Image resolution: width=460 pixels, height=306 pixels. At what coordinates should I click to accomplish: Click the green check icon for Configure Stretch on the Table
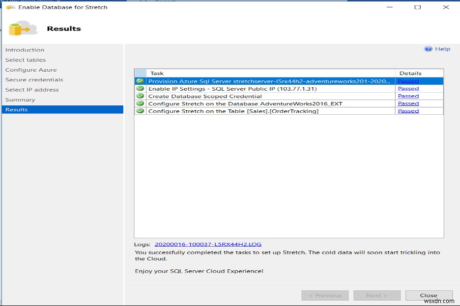click(140, 111)
